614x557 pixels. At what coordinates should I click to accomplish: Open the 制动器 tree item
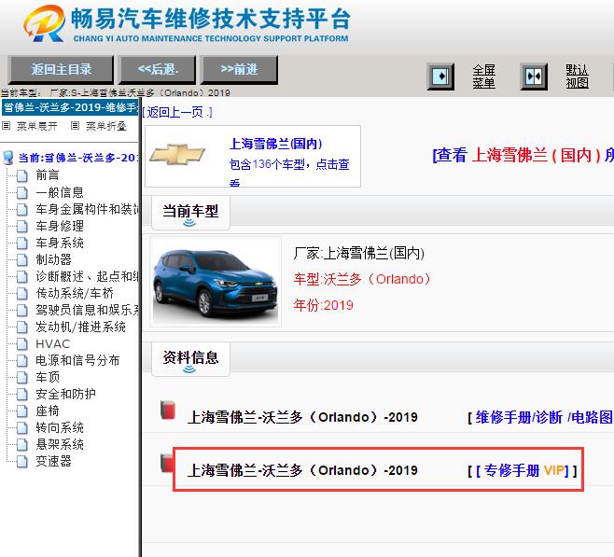pos(53,259)
